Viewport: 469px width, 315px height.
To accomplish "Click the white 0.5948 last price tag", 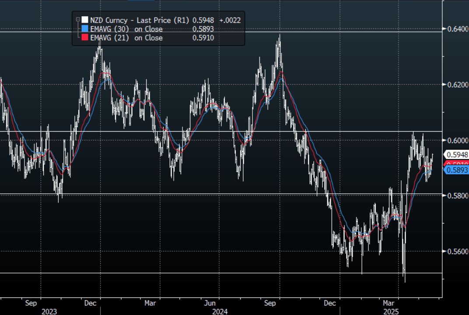I will coord(457,154).
